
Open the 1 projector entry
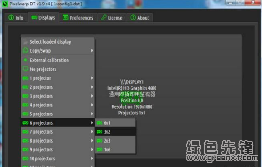(58, 78)
